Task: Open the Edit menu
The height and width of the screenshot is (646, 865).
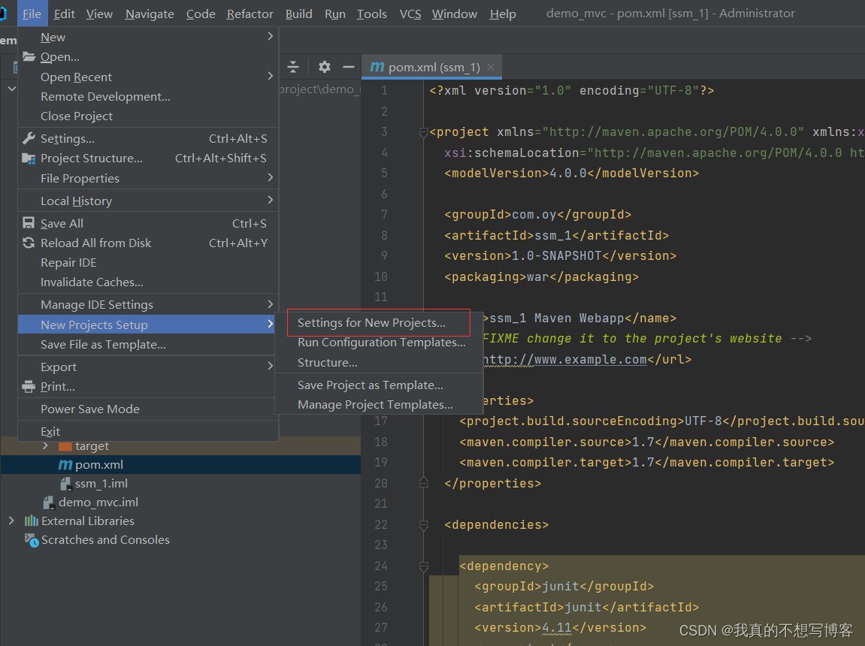Action: click(x=64, y=14)
